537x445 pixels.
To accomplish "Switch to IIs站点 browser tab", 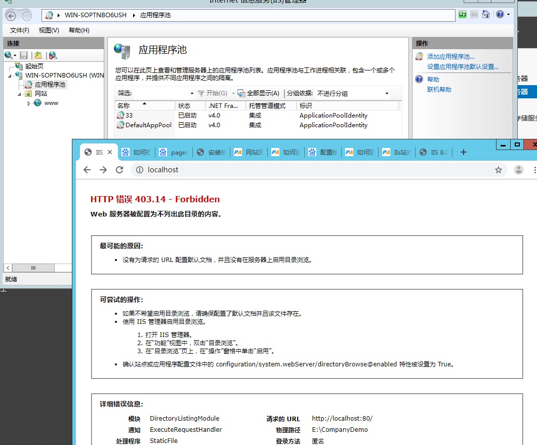I will (397, 152).
